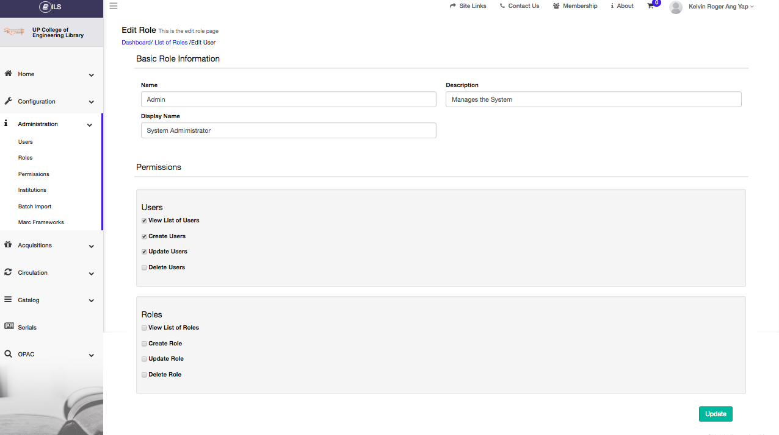Viewport: 779px width, 435px height.
Task: Enable the Delete Users permission checkbox
Action: [144, 267]
